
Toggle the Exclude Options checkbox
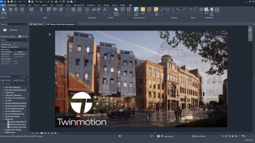[x=193, y=136]
